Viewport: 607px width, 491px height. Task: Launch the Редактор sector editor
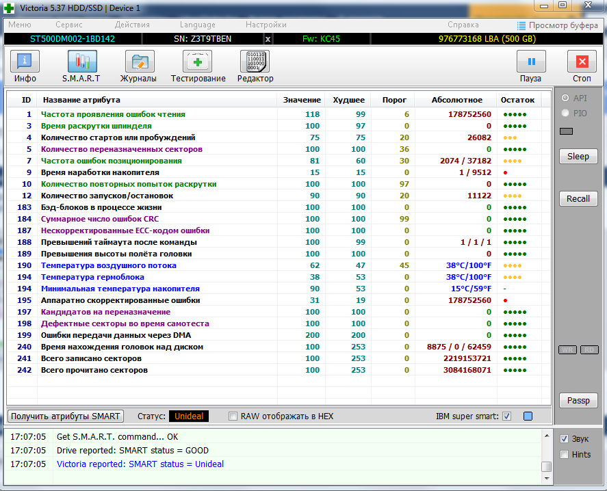click(x=255, y=66)
